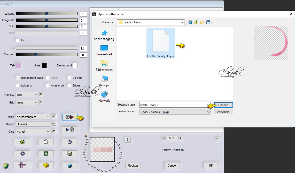This screenshot has width=295, height=173.
Task: Open the Input equirectangular dropdown
Action: (x=33, y=117)
